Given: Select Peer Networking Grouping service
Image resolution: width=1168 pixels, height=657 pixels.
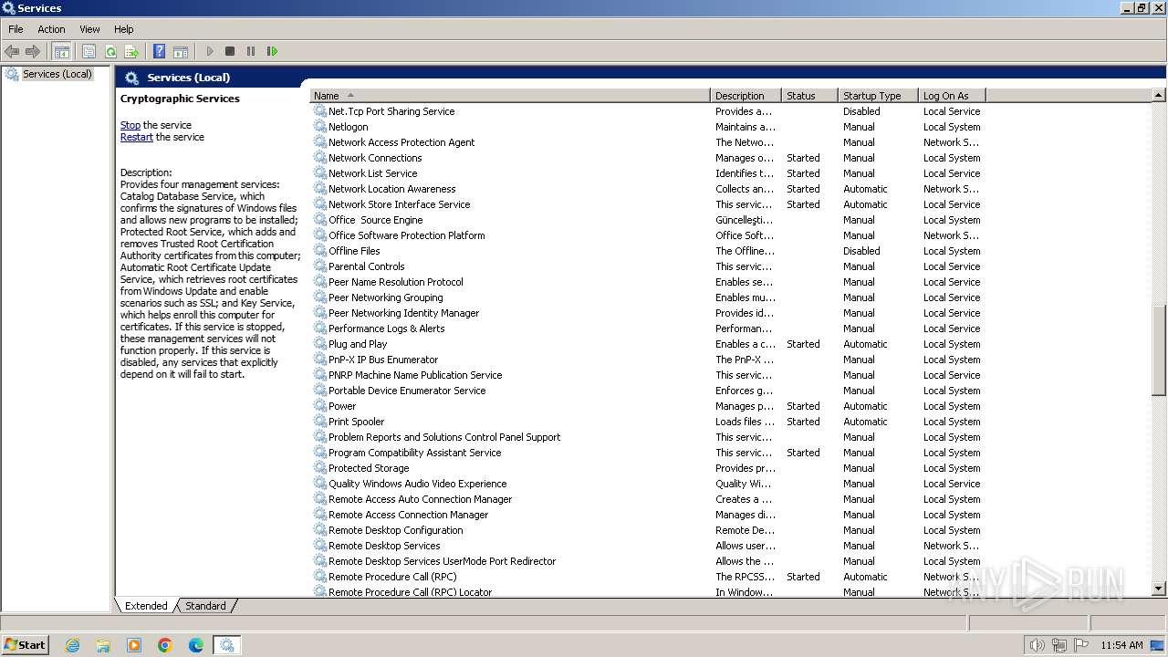Looking at the screenshot, I should (385, 297).
